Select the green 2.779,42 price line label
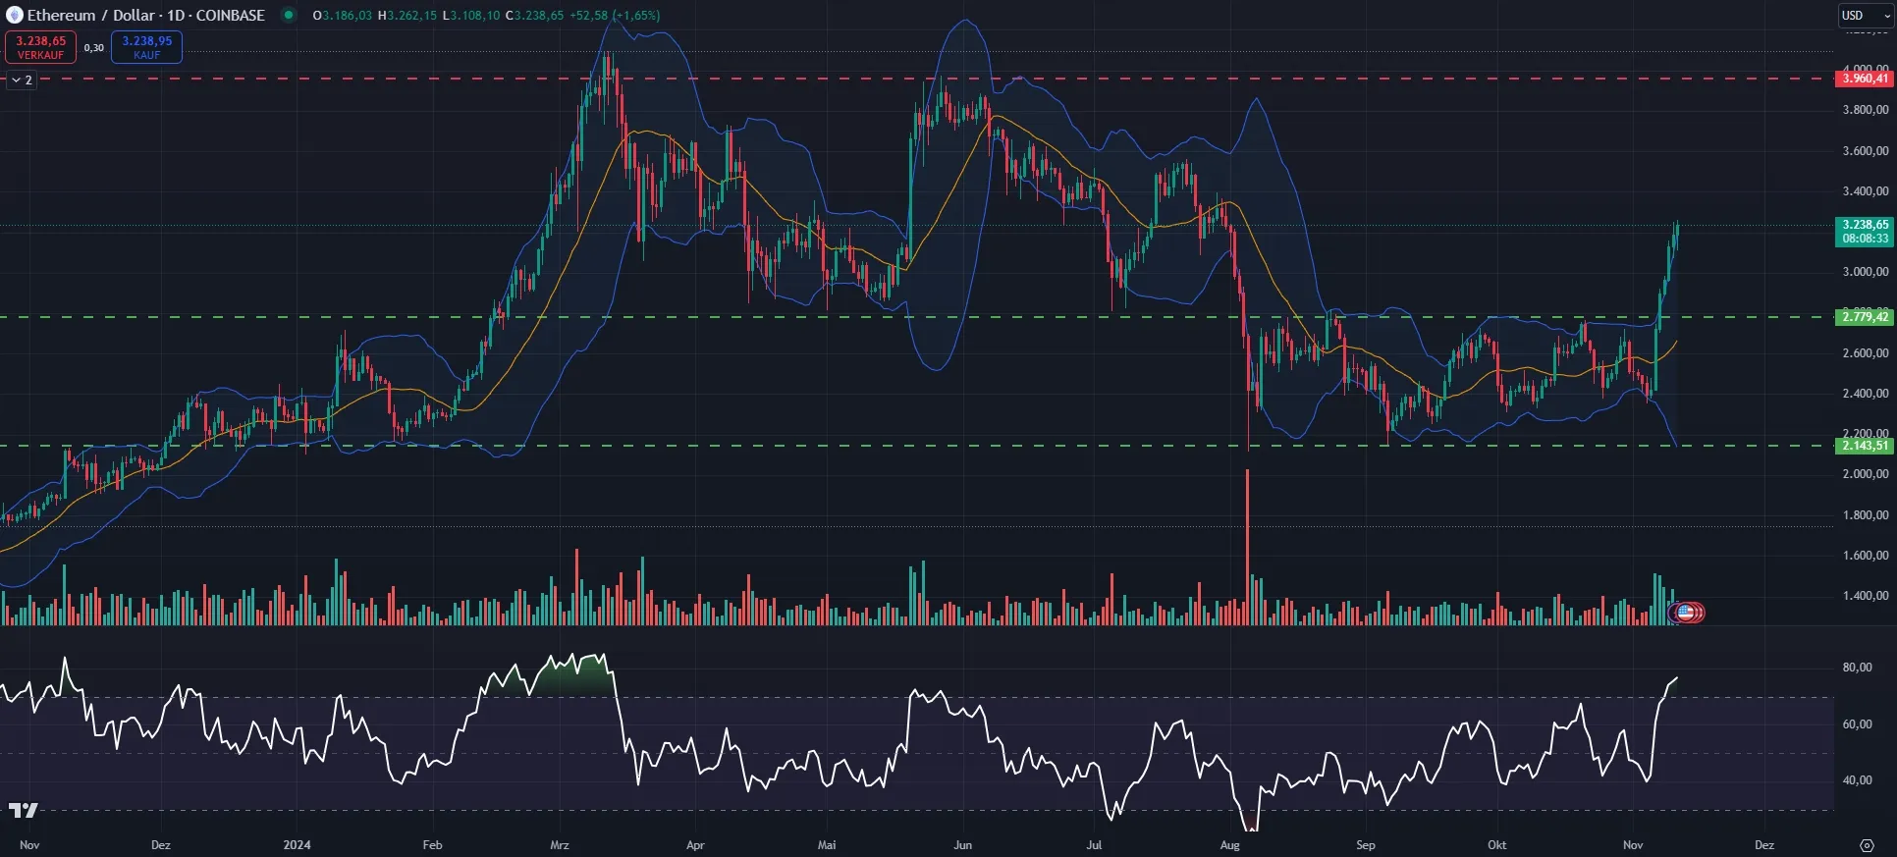Screen dimensions: 1897x857 (x=1864, y=316)
